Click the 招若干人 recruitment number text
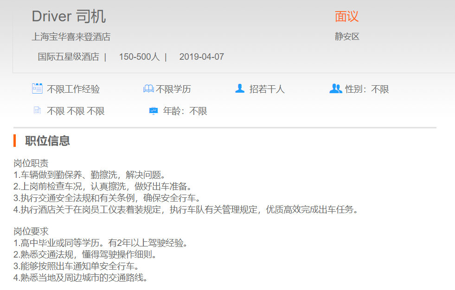 click(267, 89)
